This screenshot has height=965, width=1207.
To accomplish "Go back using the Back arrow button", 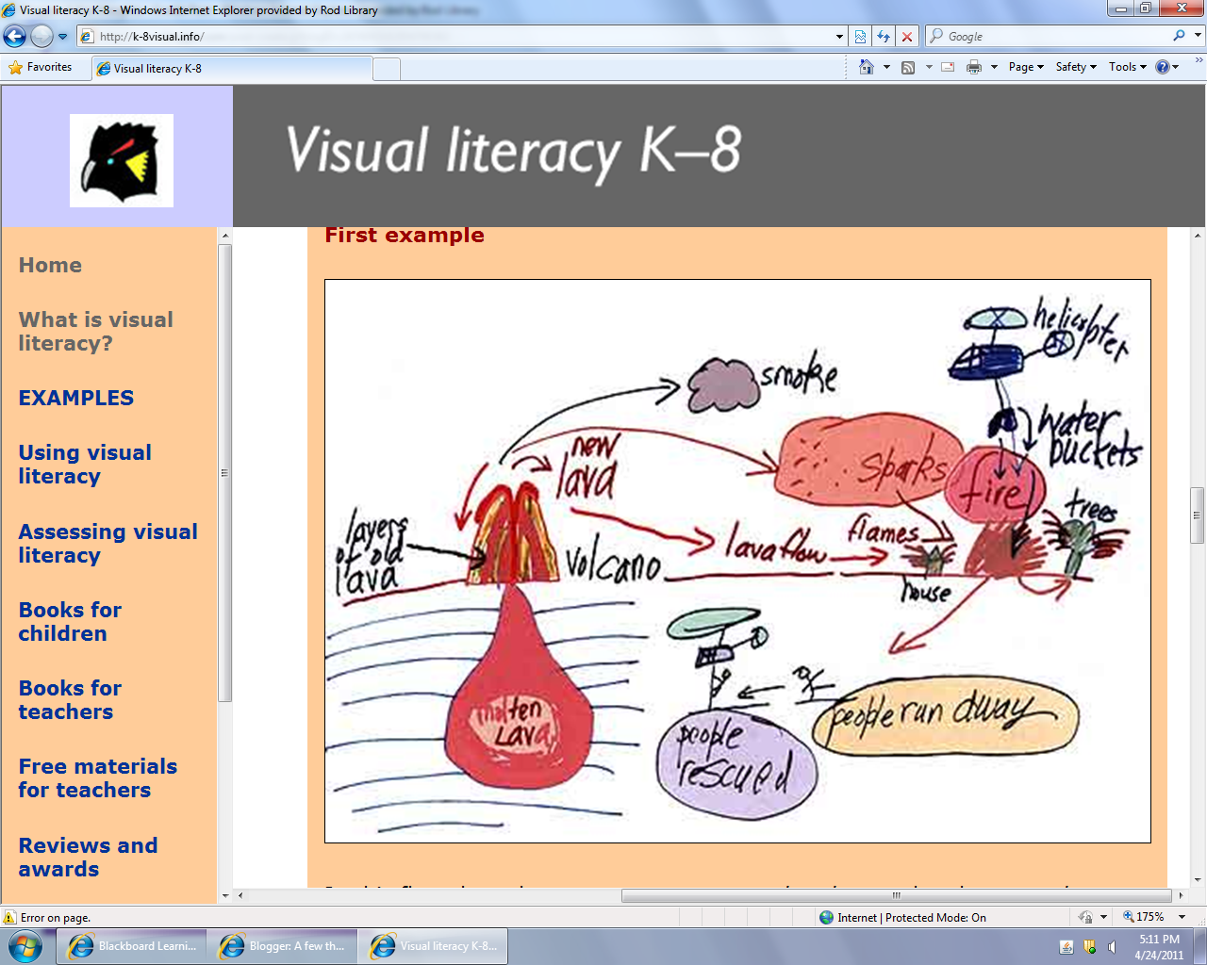I will click(x=15, y=36).
